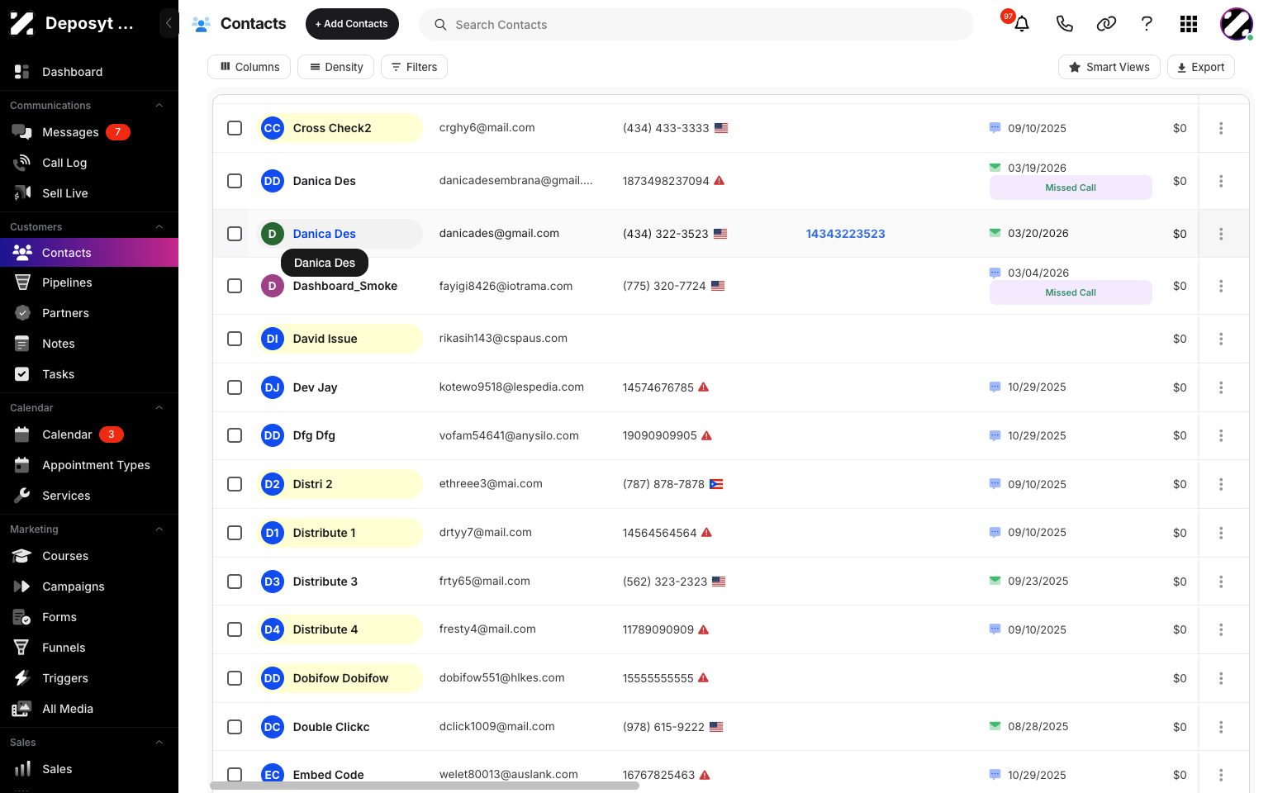Collapse the sidebar with the arrow button

pyautogui.click(x=169, y=23)
